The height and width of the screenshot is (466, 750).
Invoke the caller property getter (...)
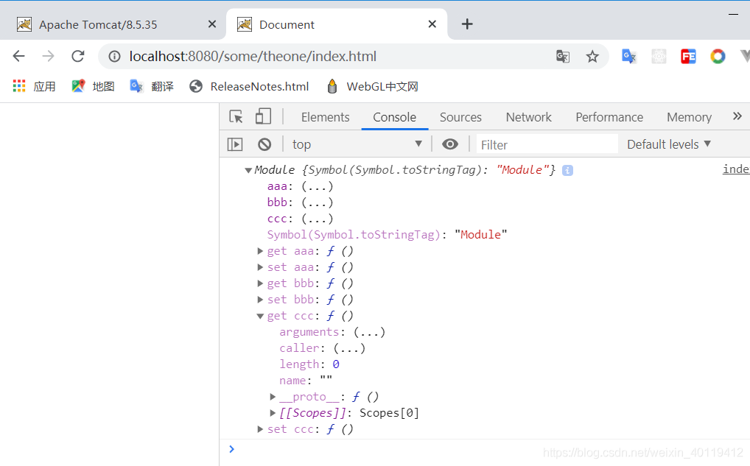point(349,348)
